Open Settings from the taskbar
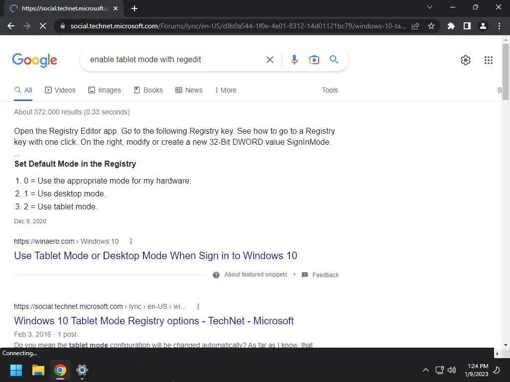Viewport: 510px width, 382px height. tap(82, 370)
